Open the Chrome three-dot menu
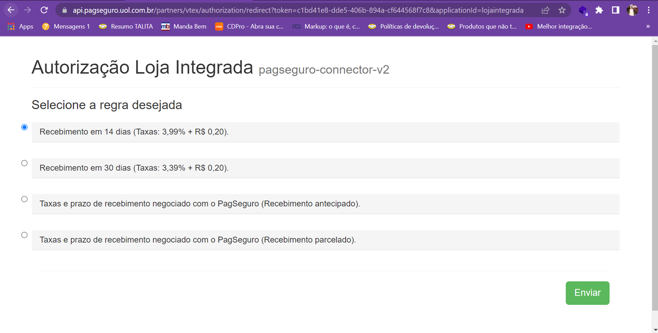Screen dimensions: 658x333 coord(649,11)
